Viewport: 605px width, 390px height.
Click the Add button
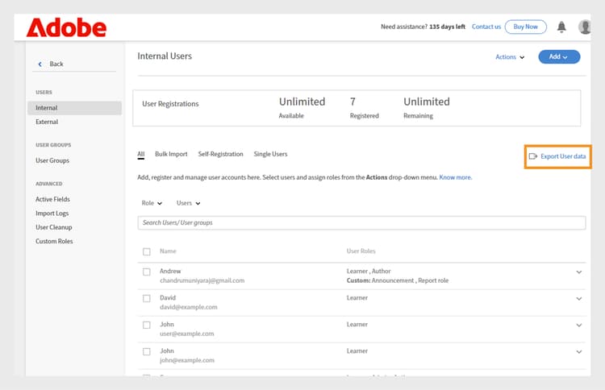[x=558, y=56]
